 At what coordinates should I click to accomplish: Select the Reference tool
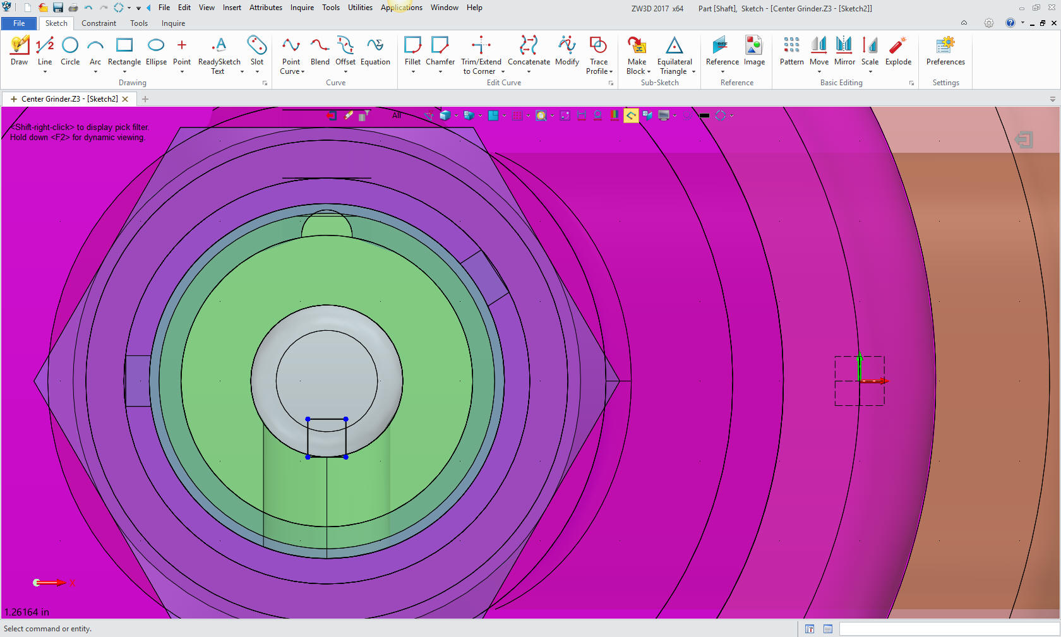[x=722, y=51]
